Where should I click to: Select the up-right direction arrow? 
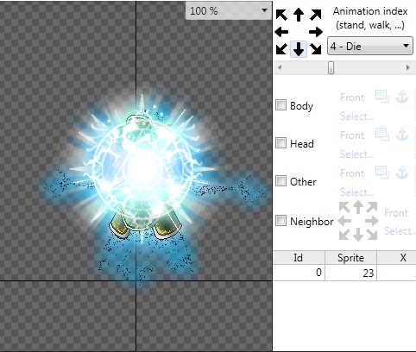click(x=316, y=15)
